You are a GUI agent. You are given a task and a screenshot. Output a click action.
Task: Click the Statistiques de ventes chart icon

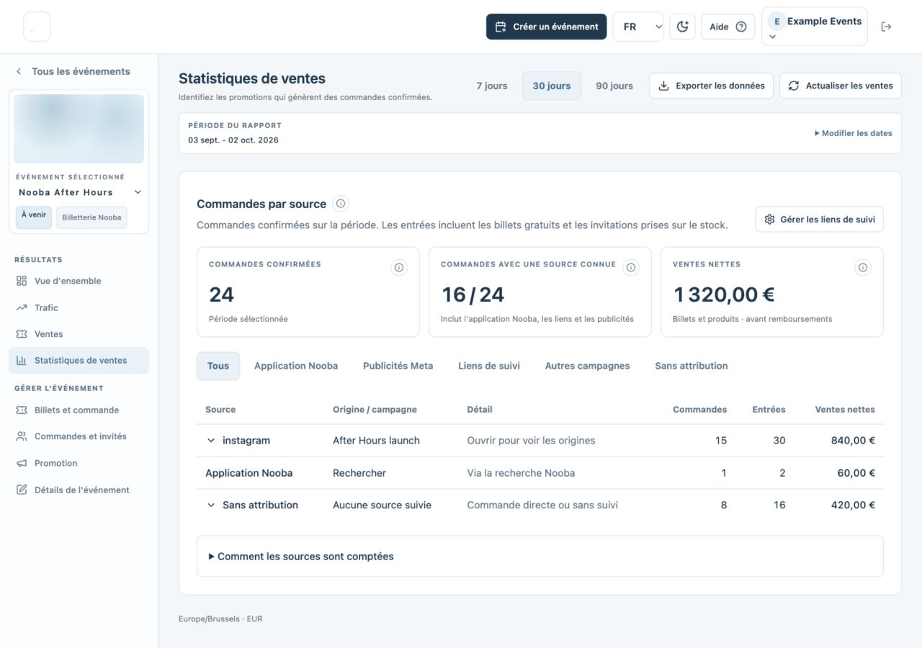click(x=22, y=361)
